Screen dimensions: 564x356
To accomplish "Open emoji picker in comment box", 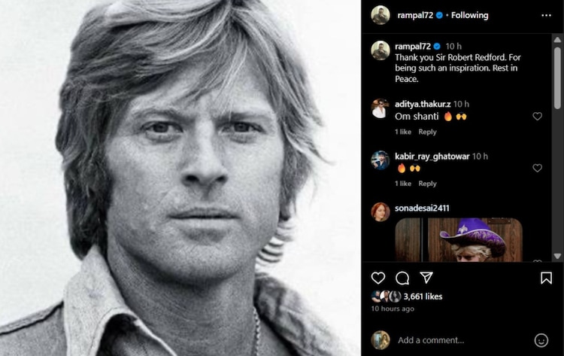I will point(541,339).
